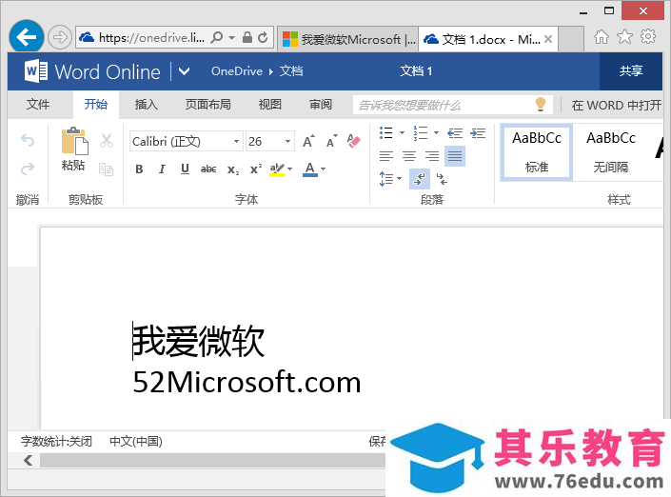This screenshot has width=671, height=497.
Task: Expand font color dropdown arrow
Action: [323, 169]
